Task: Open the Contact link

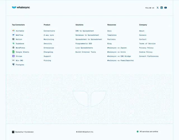Action: point(143,39)
